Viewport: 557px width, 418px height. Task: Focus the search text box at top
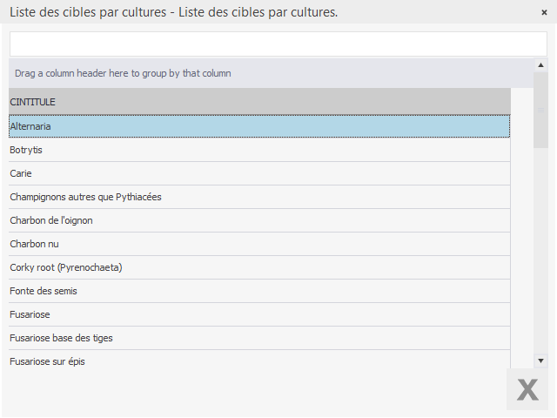click(278, 44)
